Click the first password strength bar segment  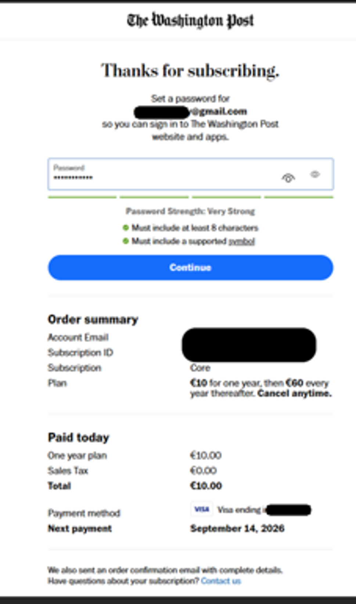click(82, 197)
